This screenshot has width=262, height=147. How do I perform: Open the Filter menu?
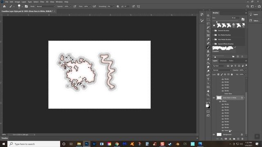point(42,2)
